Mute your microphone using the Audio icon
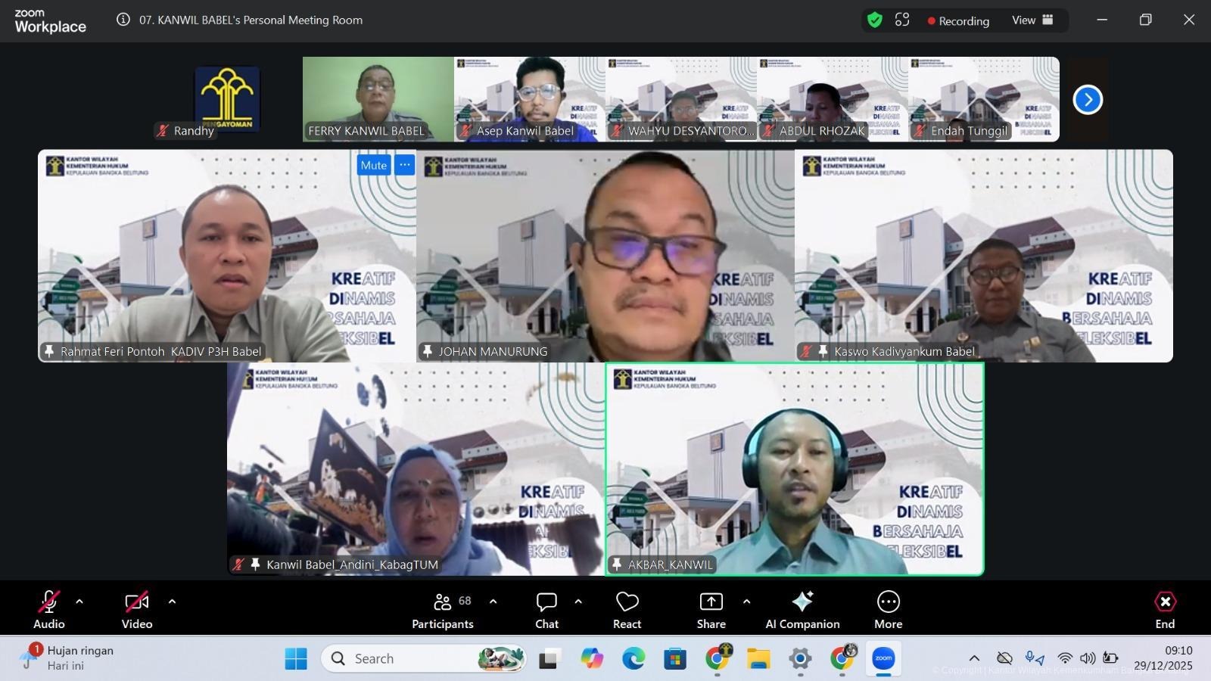Screen dimensions: 1211x681 coord(48,602)
